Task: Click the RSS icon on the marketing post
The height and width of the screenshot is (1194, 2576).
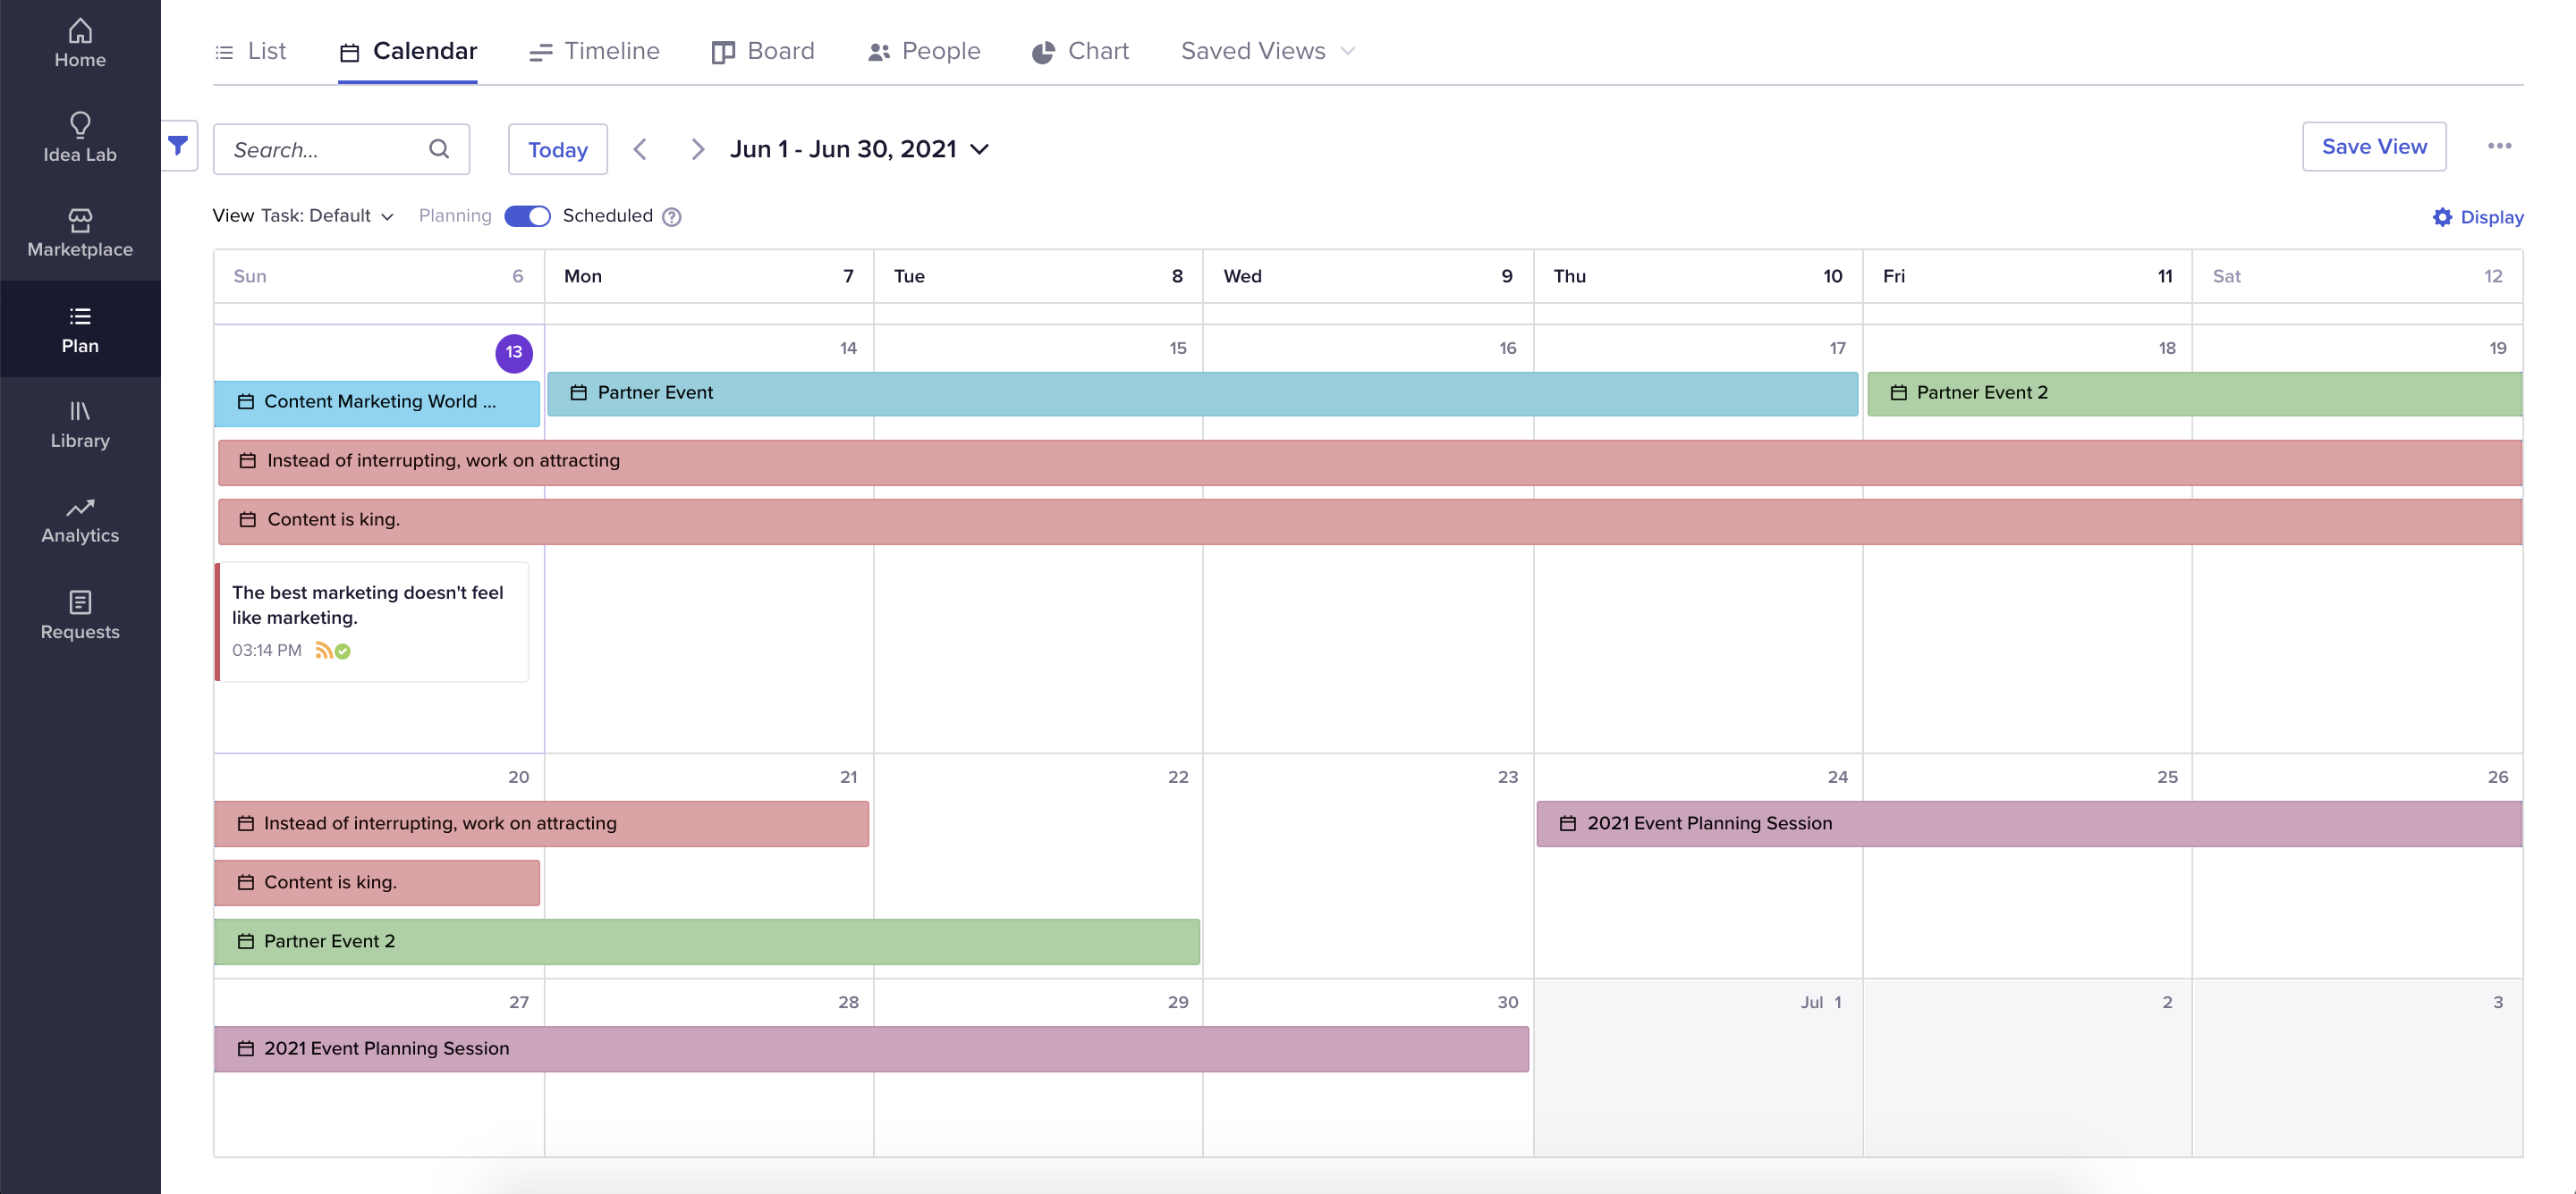Action: pos(324,651)
